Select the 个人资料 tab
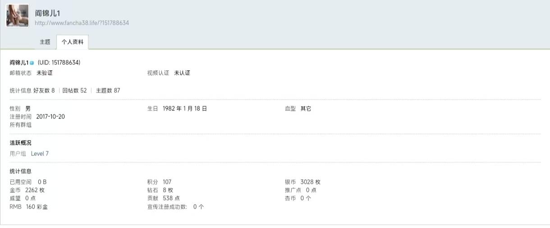This screenshot has width=550, height=228. click(x=72, y=42)
